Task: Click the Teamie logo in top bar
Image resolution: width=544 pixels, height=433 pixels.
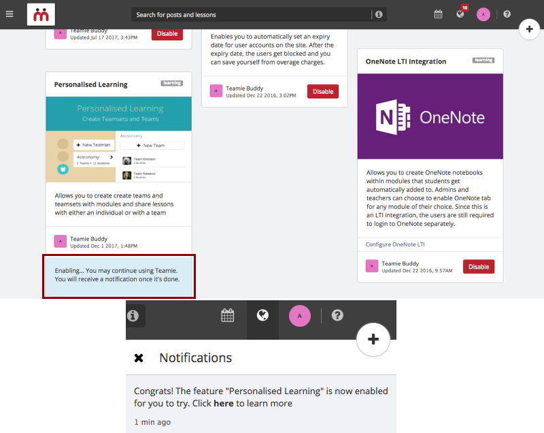Action: click(x=41, y=14)
